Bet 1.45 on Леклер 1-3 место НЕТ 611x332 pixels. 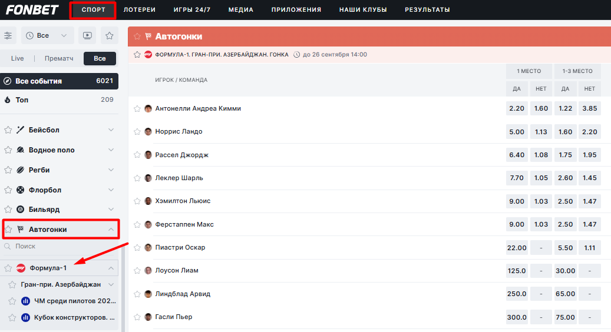point(590,178)
